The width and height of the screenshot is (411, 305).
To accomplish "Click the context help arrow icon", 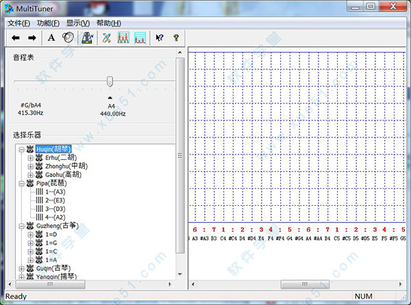I will (x=160, y=38).
